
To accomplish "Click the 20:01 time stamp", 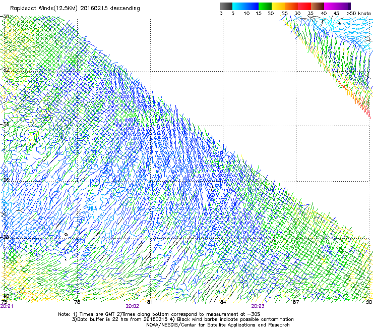I will [x=7, y=306].
